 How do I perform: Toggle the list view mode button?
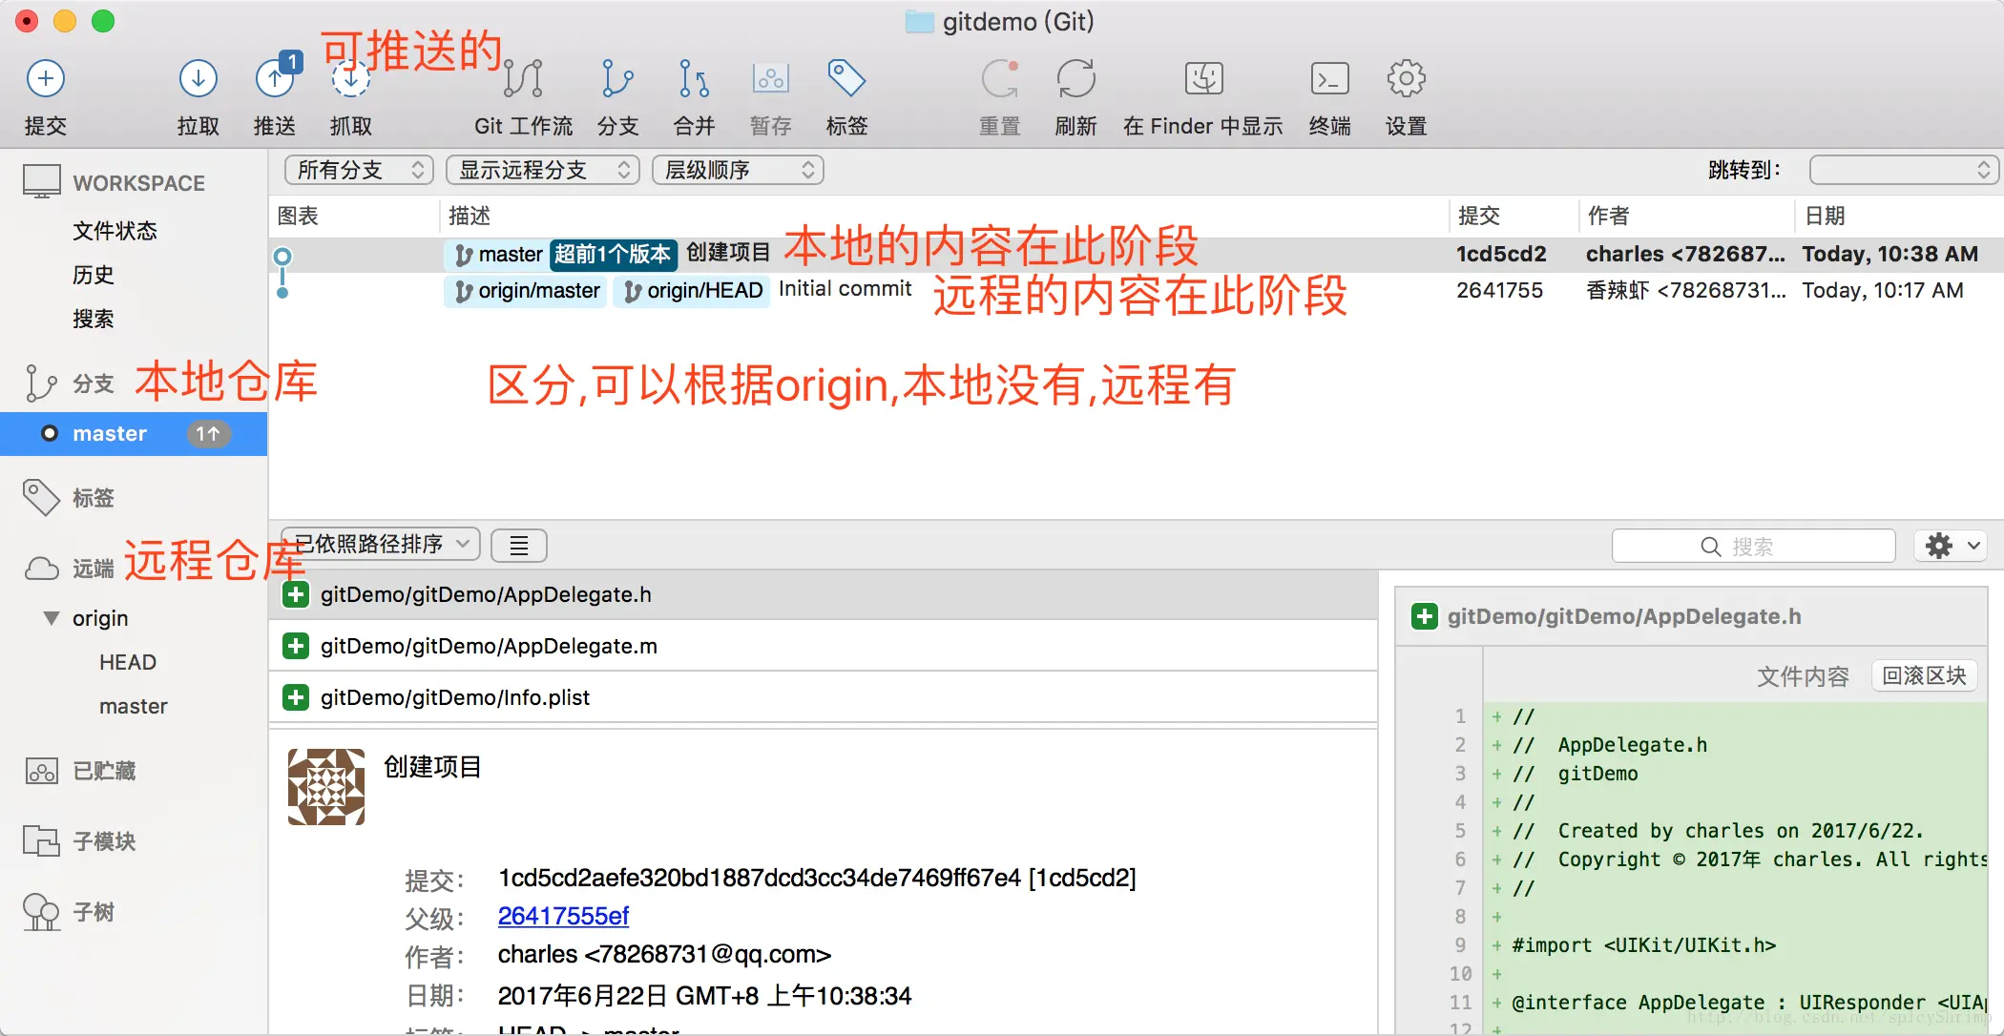(x=518, y=546)
